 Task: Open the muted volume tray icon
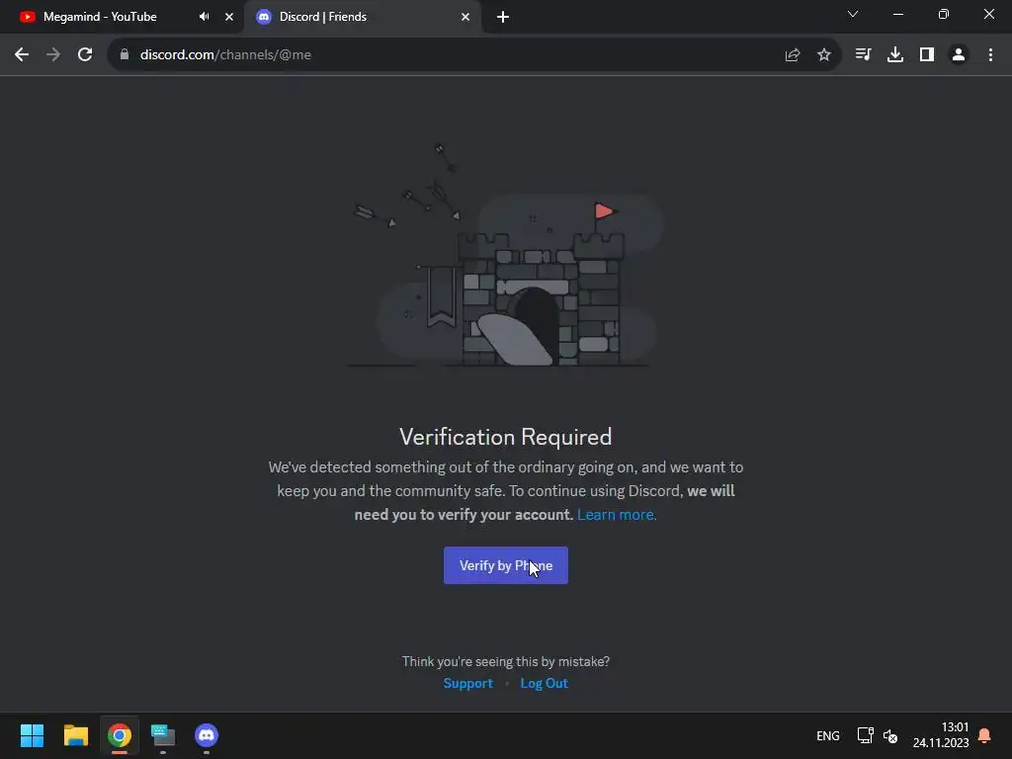[x=890, y=735]
